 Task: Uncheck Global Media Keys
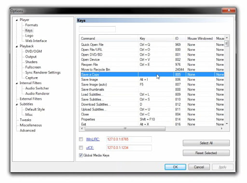click(81, 155)
